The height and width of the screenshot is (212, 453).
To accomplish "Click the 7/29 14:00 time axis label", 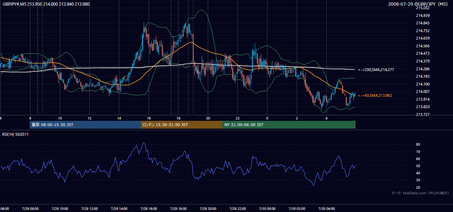I will point(119,208).
